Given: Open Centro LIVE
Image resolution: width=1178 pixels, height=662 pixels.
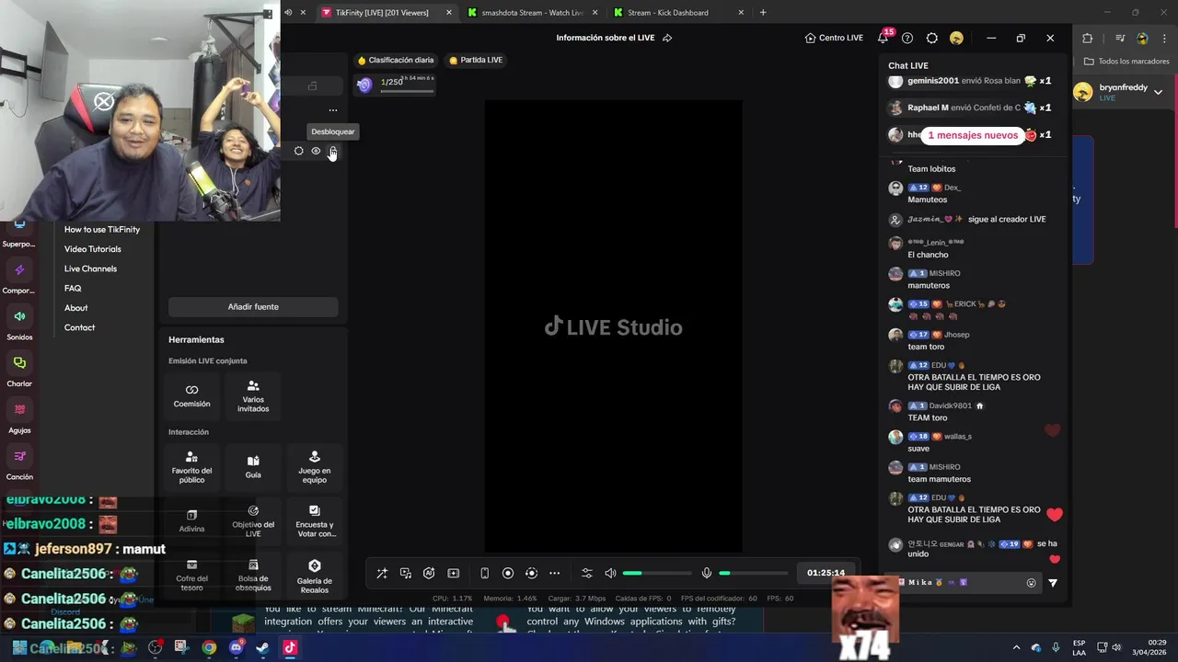Looking at the screenshot, I should pos(834,38).
